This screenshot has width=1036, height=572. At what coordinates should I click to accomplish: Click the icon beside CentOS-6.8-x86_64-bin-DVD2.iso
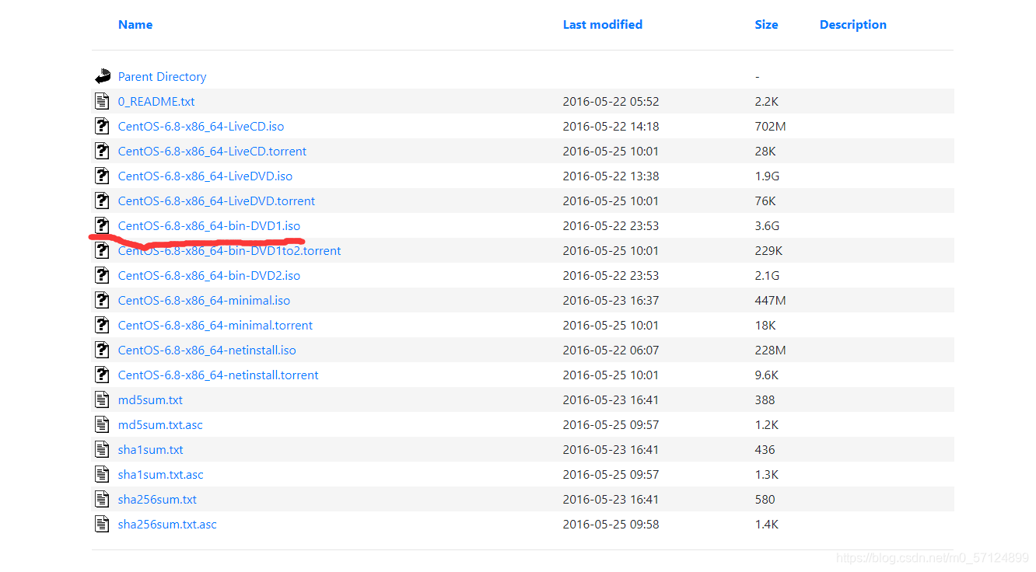click(x=102, y=275)
